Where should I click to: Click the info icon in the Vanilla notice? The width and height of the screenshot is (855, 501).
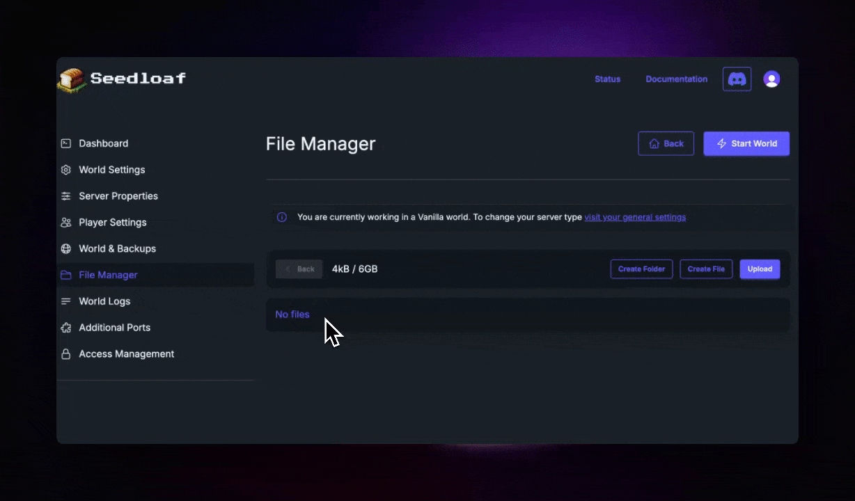(x=282, y=217)
